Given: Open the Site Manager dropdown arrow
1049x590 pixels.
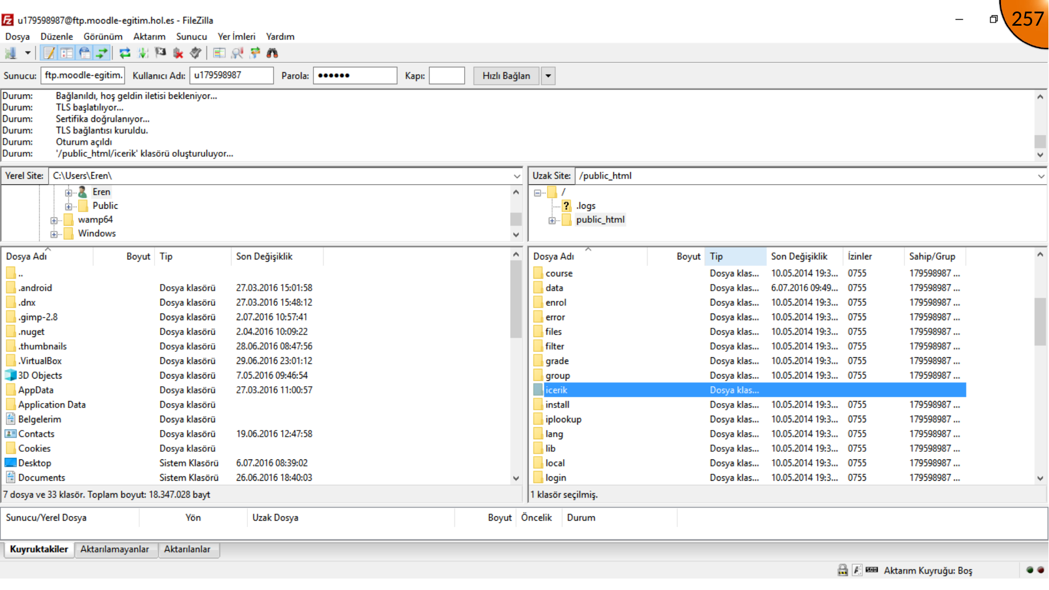Looking at the screenshot, I should [x=27, y=53].
